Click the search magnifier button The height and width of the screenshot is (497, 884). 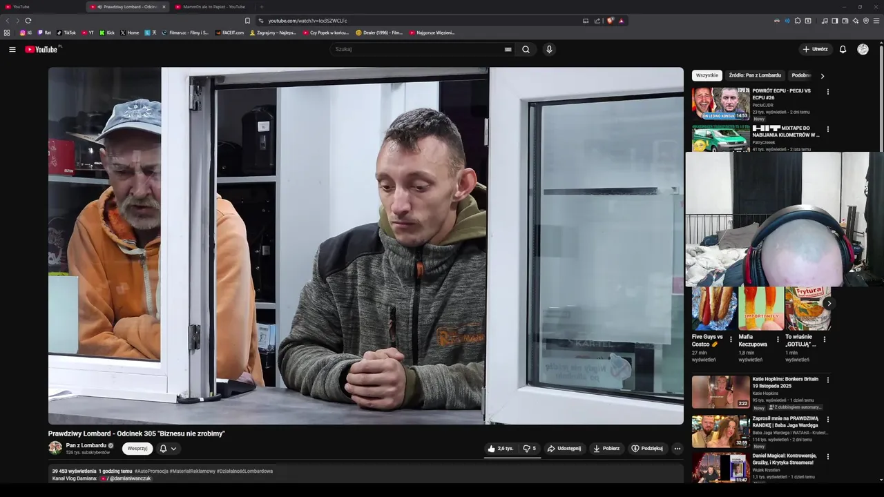click(x=526, y=49)
